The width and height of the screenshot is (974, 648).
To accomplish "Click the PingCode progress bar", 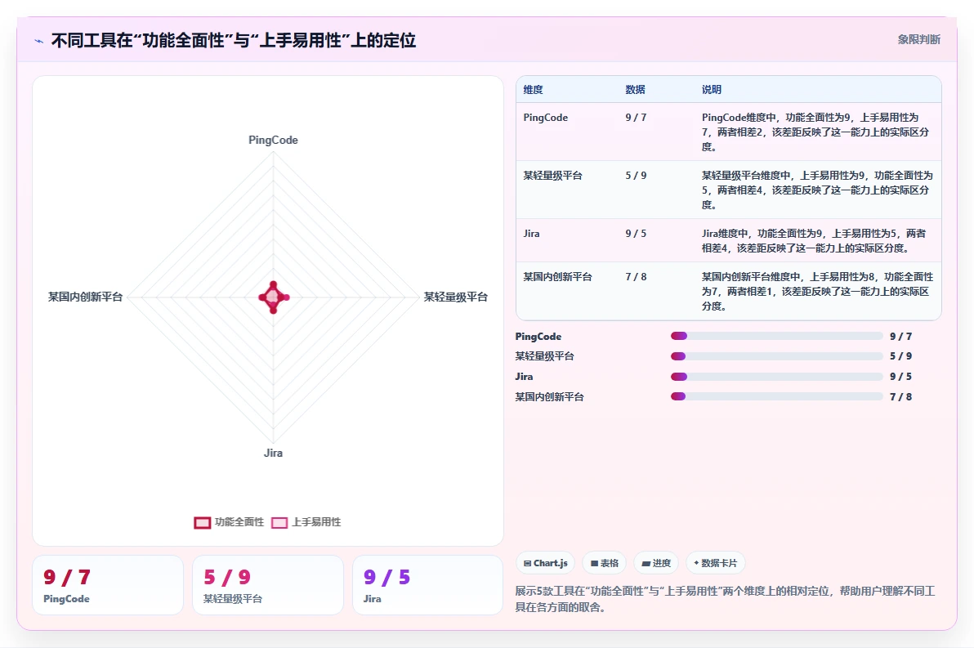I will tap(776, 336).
